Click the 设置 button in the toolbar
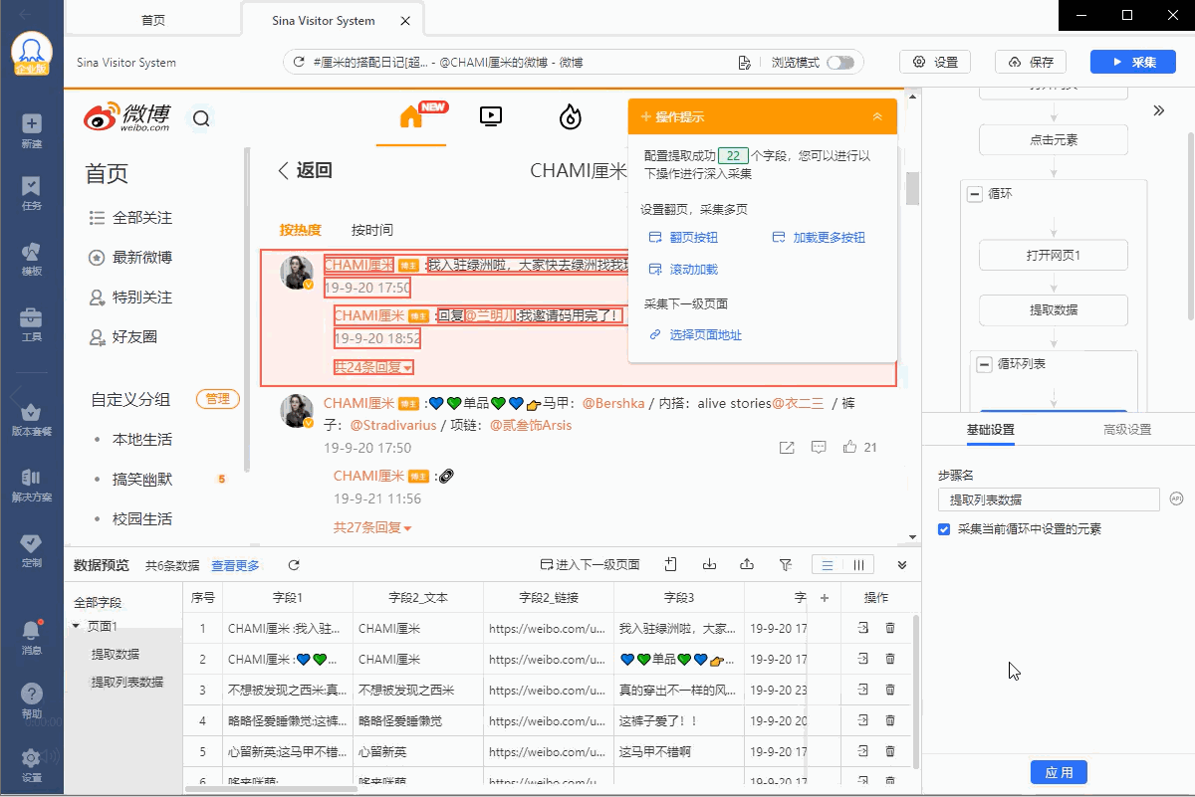Screen dimensions: 1195x797 935,62
